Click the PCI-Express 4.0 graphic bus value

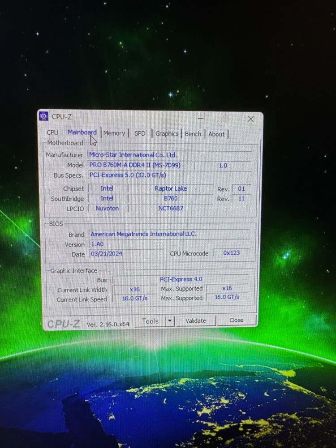pyautogui.click(x=181, y=279)
